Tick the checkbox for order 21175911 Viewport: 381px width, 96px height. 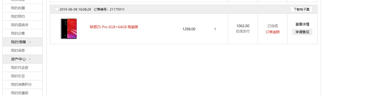click(57, 9)
